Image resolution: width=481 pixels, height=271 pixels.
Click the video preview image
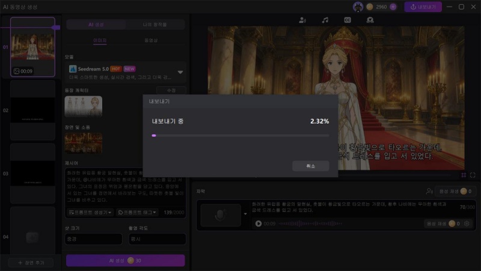click(336, 98)
